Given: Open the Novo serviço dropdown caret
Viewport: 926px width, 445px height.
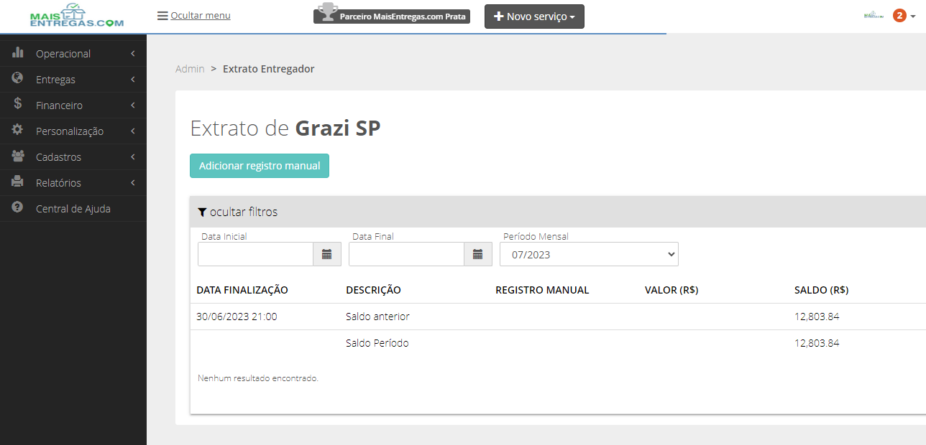Looking at the screenshot, I should tap(572, 17).
